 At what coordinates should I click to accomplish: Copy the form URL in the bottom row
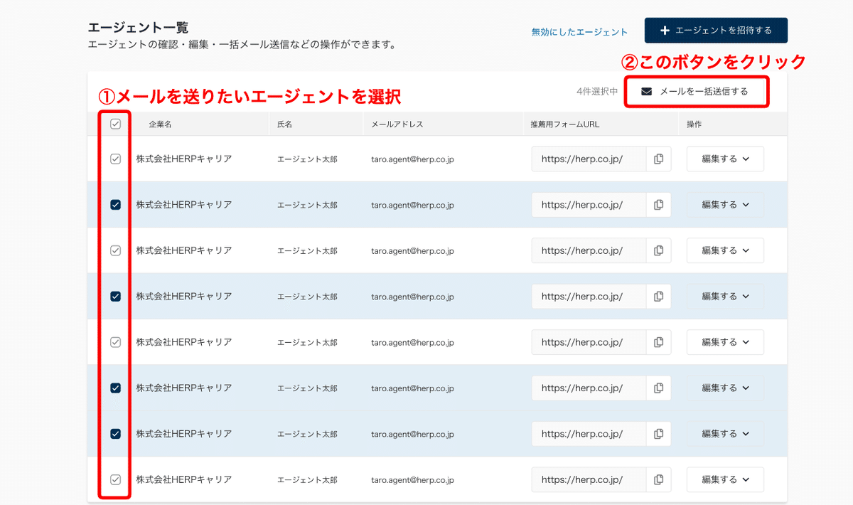click(658, 479)
